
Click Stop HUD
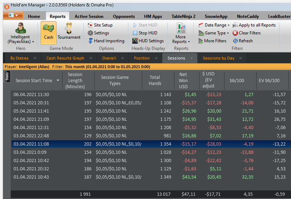145,33
